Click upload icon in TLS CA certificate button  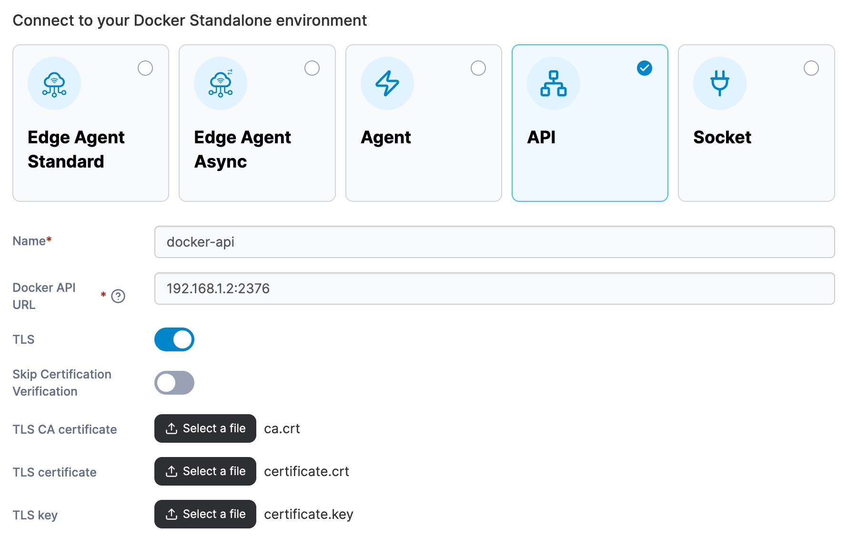point(172,428)
